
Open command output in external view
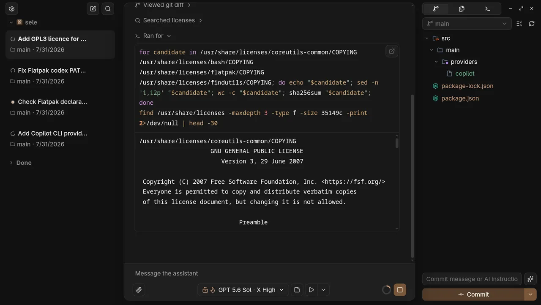(392, 51)
